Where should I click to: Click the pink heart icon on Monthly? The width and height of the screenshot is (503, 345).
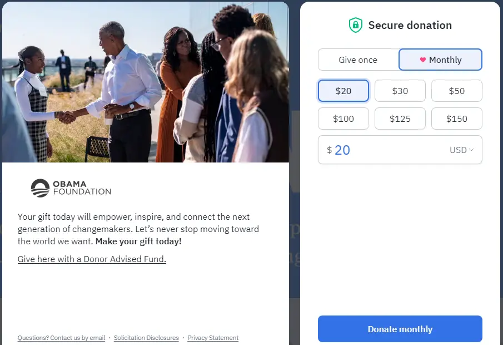422,60
